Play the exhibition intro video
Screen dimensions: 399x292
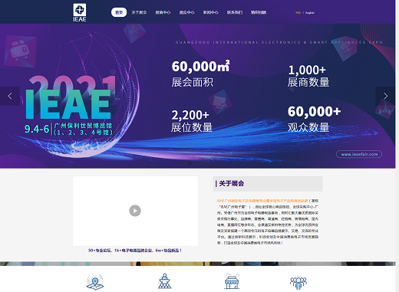click(135, 211)
